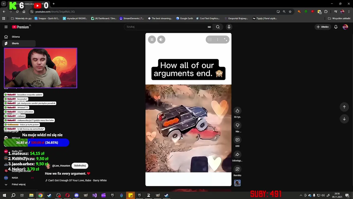The width and height of the screenshot is (353, 199).
Task: Open the @Lee_Houston channel link
Action: [x=61, y=166]
